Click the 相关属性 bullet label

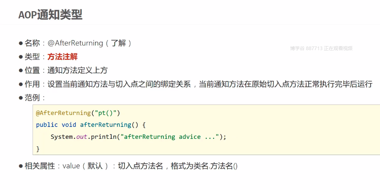point(40,166)
